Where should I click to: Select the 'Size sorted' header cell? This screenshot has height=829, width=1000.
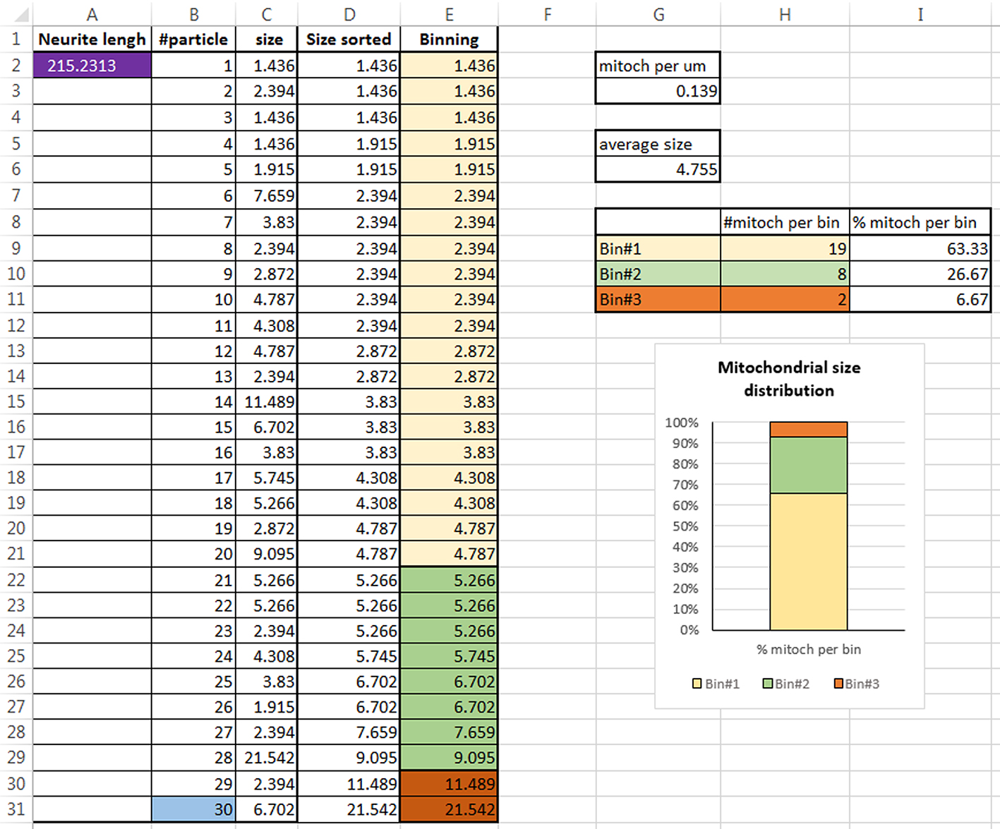click(x=349, y=40)
